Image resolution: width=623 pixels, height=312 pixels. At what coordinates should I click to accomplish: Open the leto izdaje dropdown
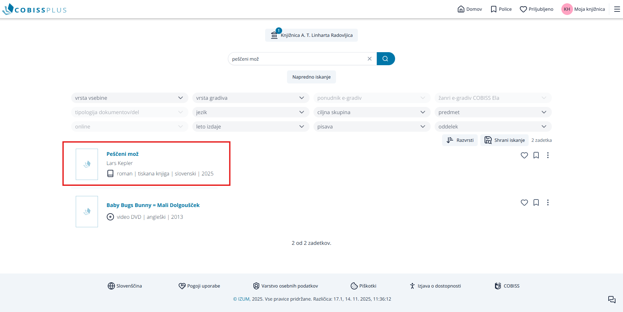pyautogui.click(x=250, y=126)
